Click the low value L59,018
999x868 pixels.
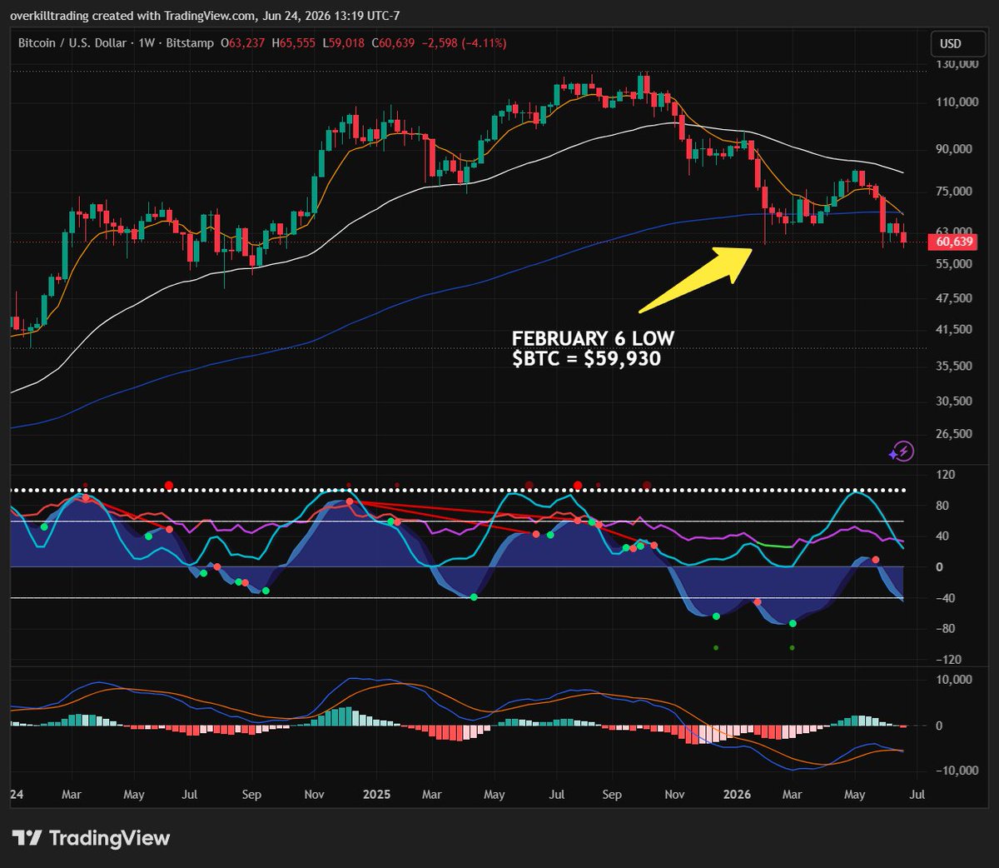point(344,42)
